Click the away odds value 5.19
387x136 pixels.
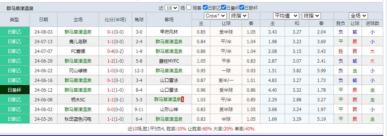[321, 119]
